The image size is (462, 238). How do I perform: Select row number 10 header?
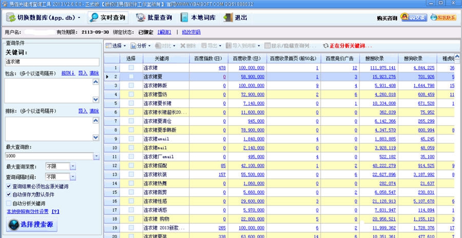(x=112, y=148)
